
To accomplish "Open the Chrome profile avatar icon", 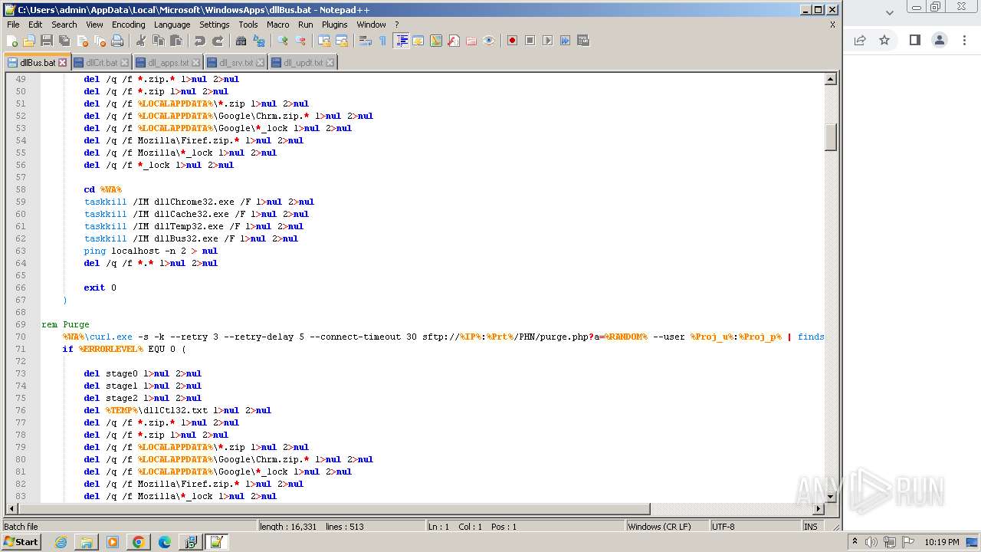I will pyautogui.click(x=940, y=40).
